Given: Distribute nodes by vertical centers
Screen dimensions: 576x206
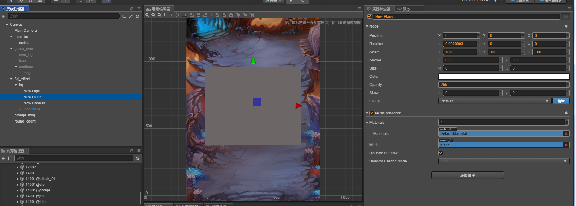Looking at the screenshot, I should [x=224, y=15].
